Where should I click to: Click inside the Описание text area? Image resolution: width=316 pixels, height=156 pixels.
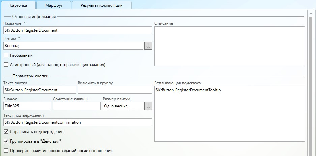coord(229,46)
